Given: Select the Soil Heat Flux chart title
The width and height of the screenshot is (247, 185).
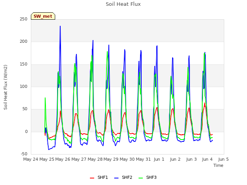Looking at the screenshot, I should pyautogui.click(x=123, y=4).
